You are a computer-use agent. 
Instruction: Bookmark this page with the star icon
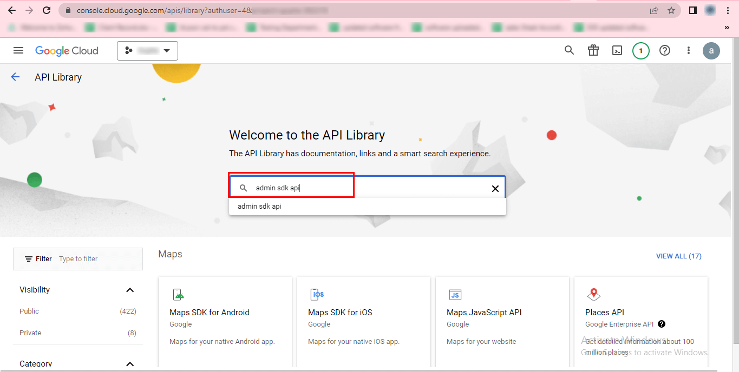click(x=671, y=10)
